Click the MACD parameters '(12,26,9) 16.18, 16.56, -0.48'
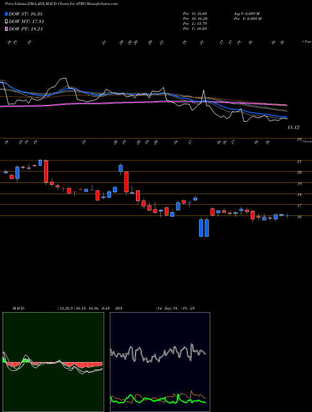Image resolution: width=312 pixels, height=412 pixels. point(85,308)
